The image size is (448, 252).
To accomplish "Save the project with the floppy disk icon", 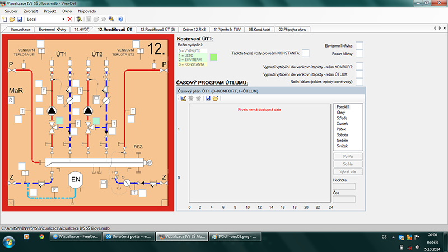I will click(x=20, y=19).
